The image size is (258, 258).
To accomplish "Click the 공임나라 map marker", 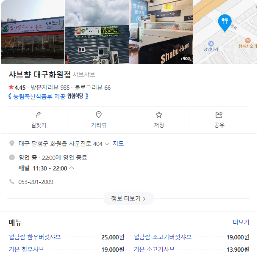I will pos(211,46).
